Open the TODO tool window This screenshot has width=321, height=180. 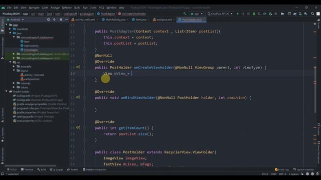(x=12, y=169)
